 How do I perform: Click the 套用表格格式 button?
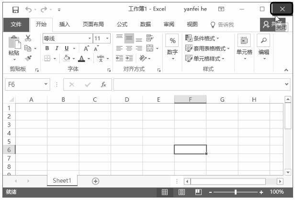(x=208, y=48)
